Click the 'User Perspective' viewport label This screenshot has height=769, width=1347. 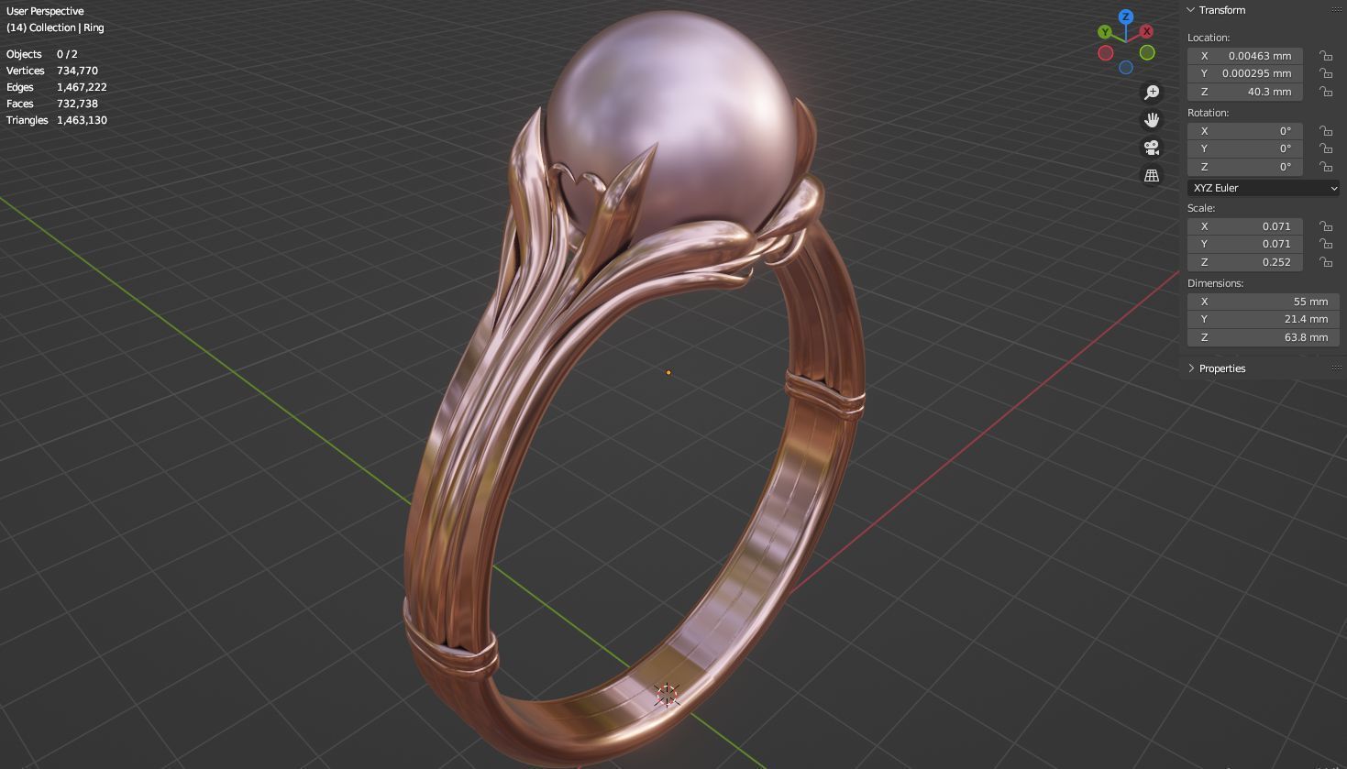point(45,11)
